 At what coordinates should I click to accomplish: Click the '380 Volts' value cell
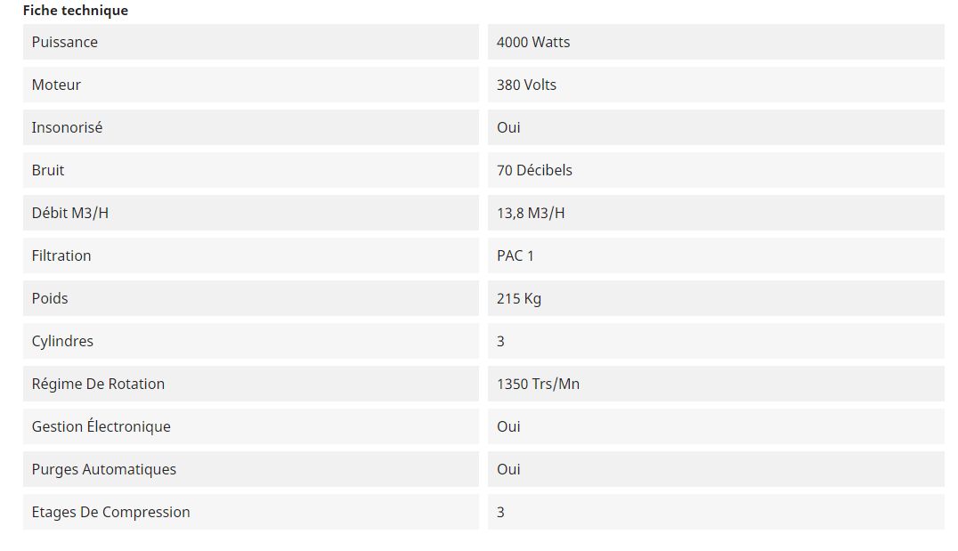click(x=526, y=85)
